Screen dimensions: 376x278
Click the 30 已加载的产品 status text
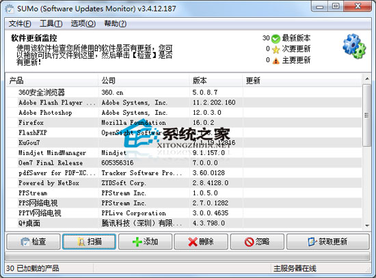pos(32,268)
